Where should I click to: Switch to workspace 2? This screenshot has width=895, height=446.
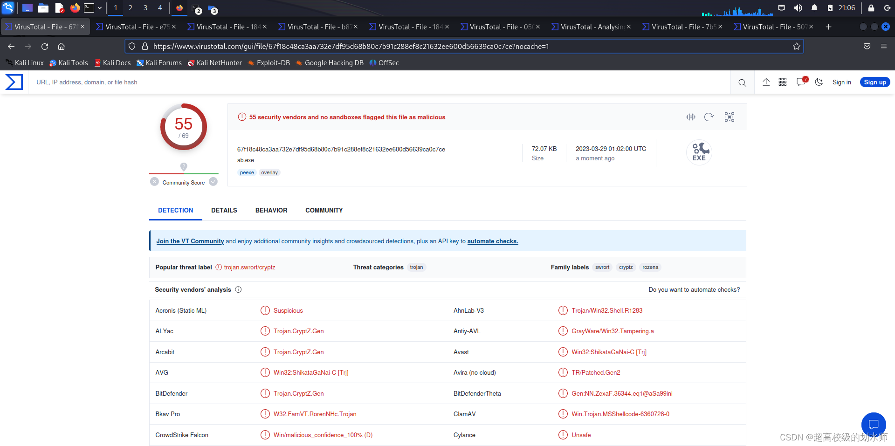[131, 8]
